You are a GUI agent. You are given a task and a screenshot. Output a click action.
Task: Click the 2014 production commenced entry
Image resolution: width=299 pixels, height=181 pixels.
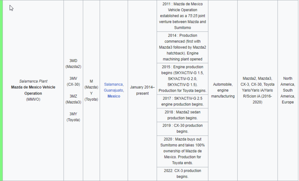(x=182, y=47)
